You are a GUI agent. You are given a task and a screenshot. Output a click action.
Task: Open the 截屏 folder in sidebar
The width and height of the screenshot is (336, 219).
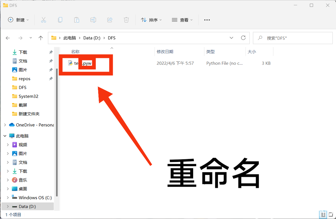tap(23, 105)
